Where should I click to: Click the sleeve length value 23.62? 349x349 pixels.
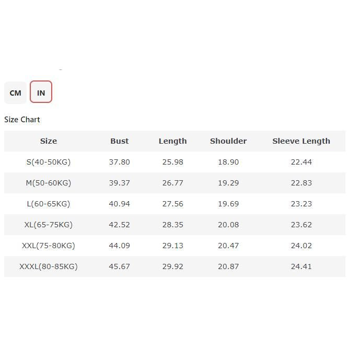(301, 225)
